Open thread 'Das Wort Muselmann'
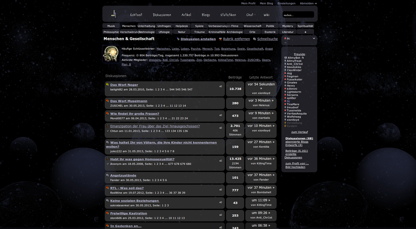 (x=129, y=101)
